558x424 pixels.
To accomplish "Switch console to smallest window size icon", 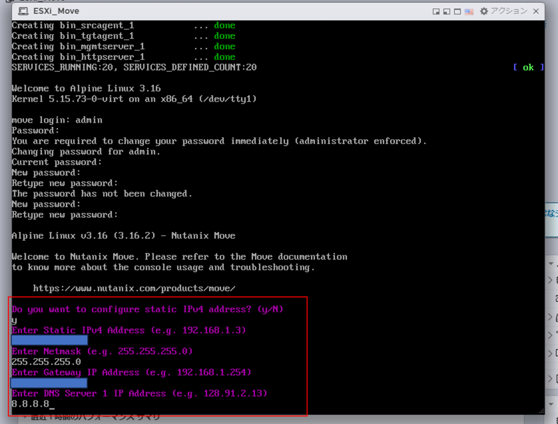I will tap(436, 12).
